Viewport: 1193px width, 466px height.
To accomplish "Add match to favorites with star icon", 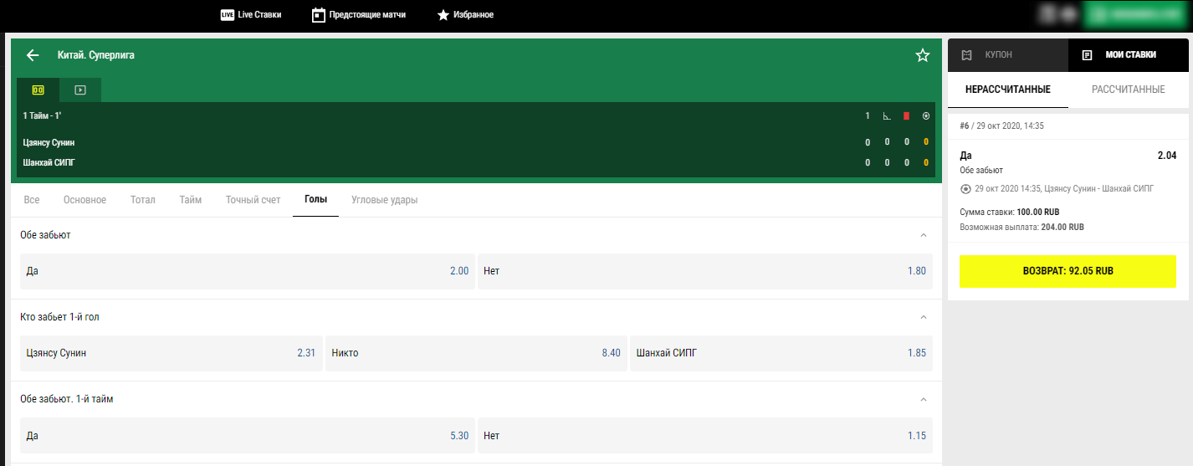I will [923, 55].
